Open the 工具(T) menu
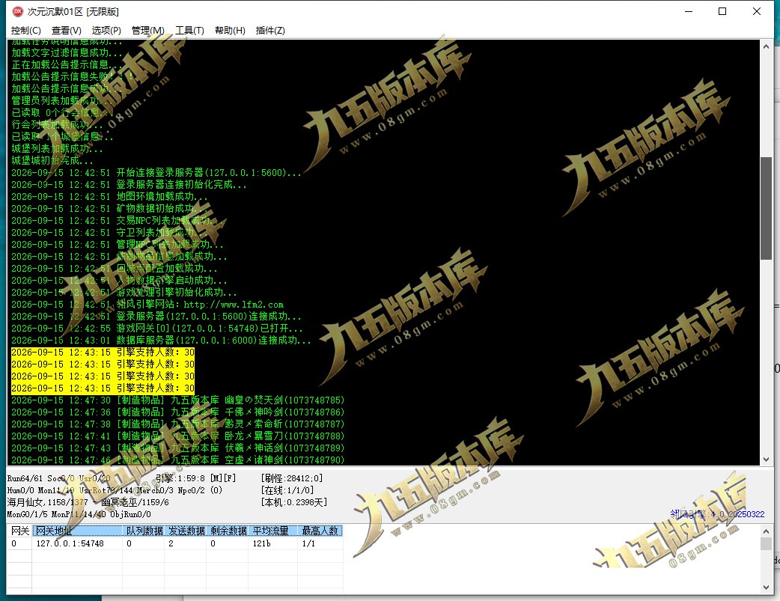 [189, 31]
